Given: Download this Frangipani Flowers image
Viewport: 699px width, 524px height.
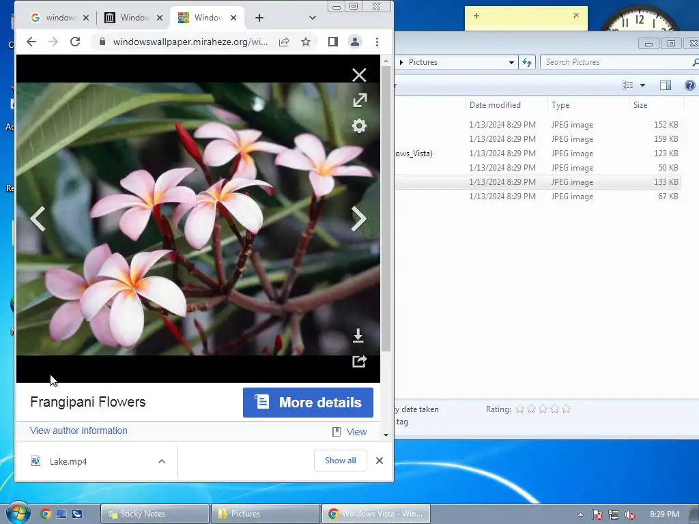Looking at the screenshot, I should point(358,336).
